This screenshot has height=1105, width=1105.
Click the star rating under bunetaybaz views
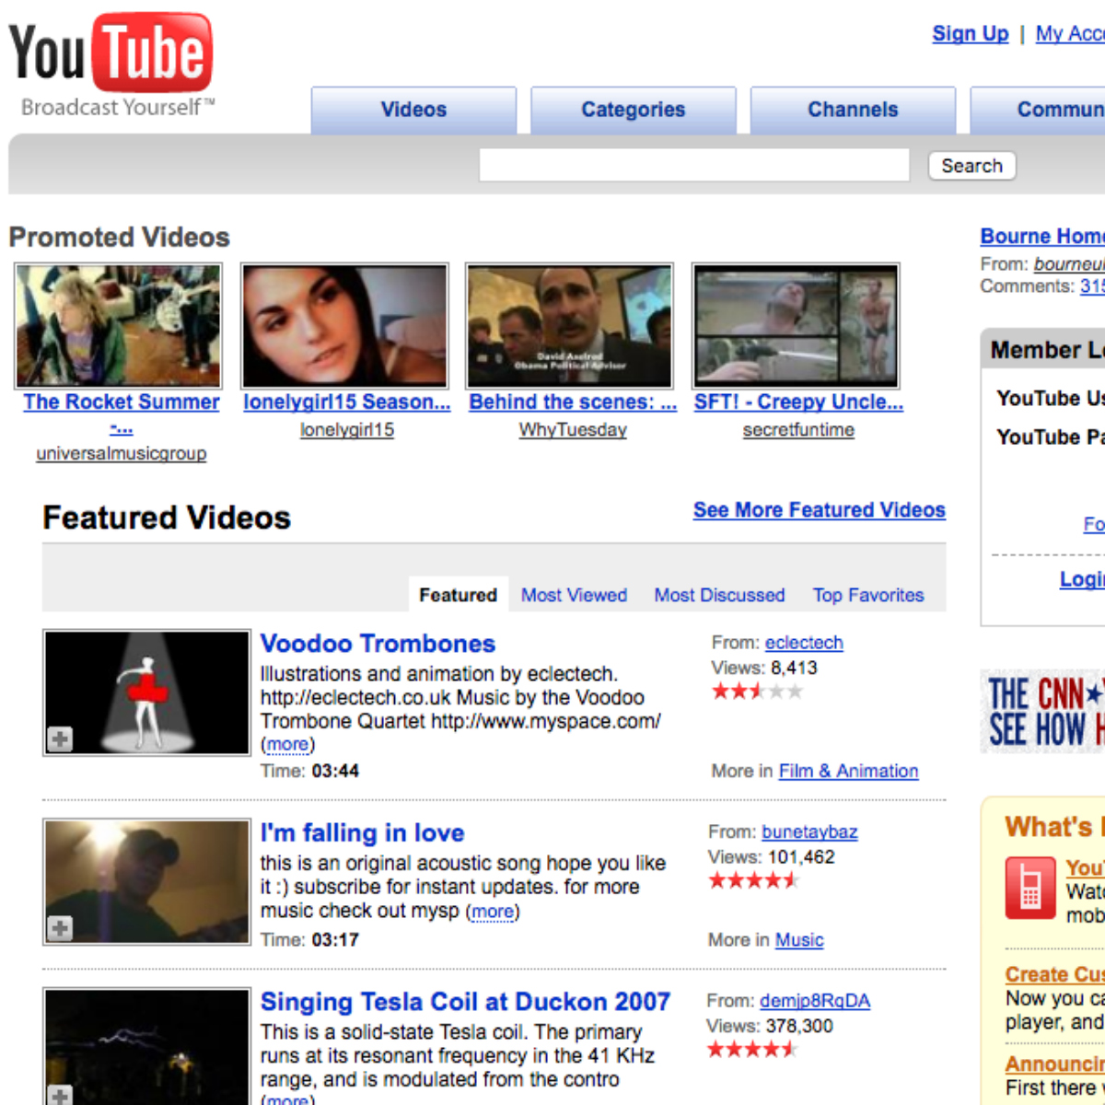click(753, 880)
